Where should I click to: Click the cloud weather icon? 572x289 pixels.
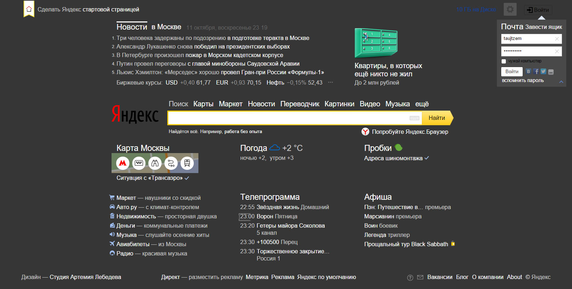(x=274, y=147)
